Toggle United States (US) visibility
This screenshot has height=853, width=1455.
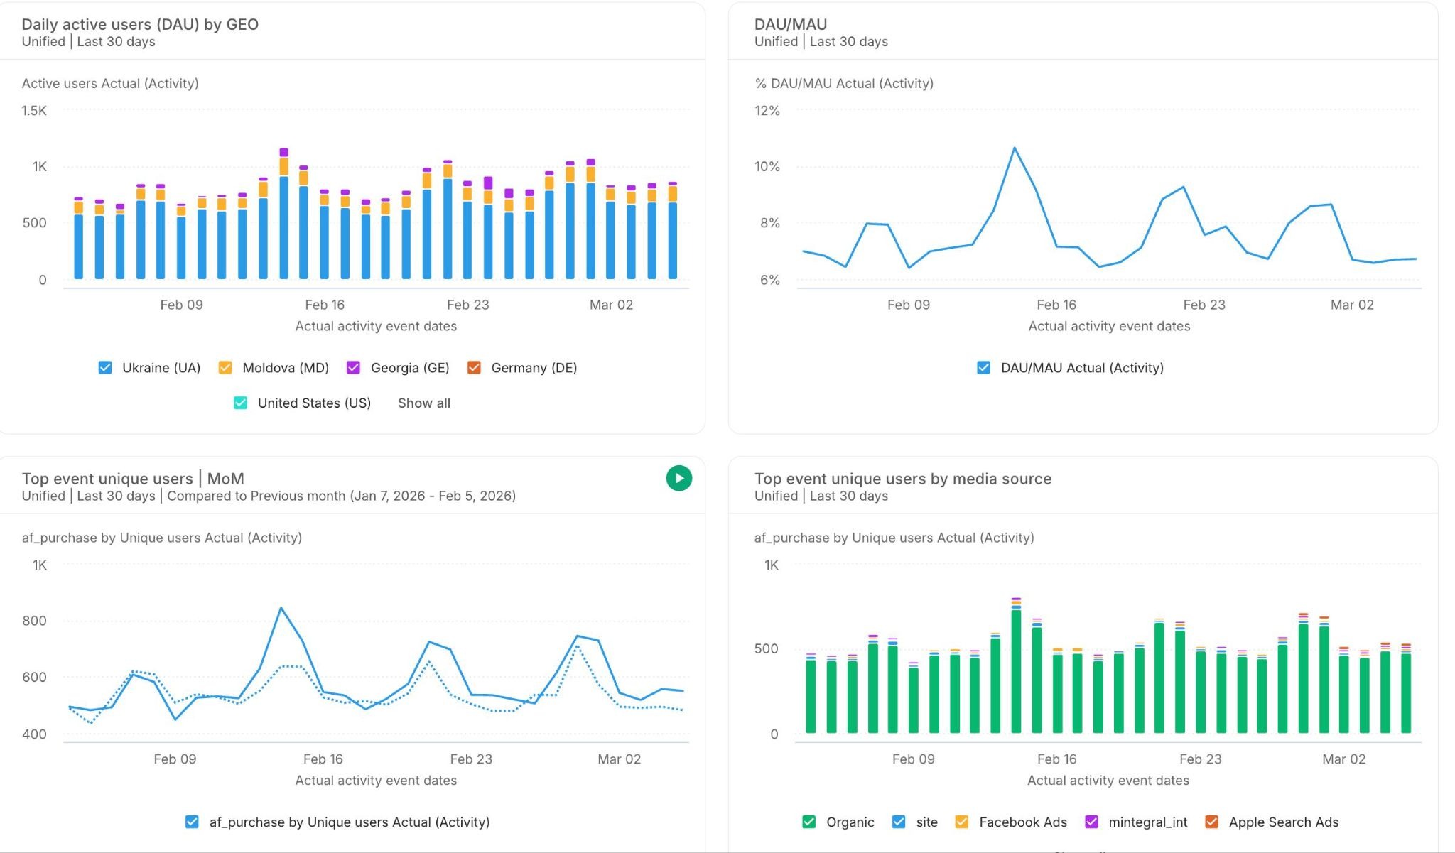[x=240, y=403]
